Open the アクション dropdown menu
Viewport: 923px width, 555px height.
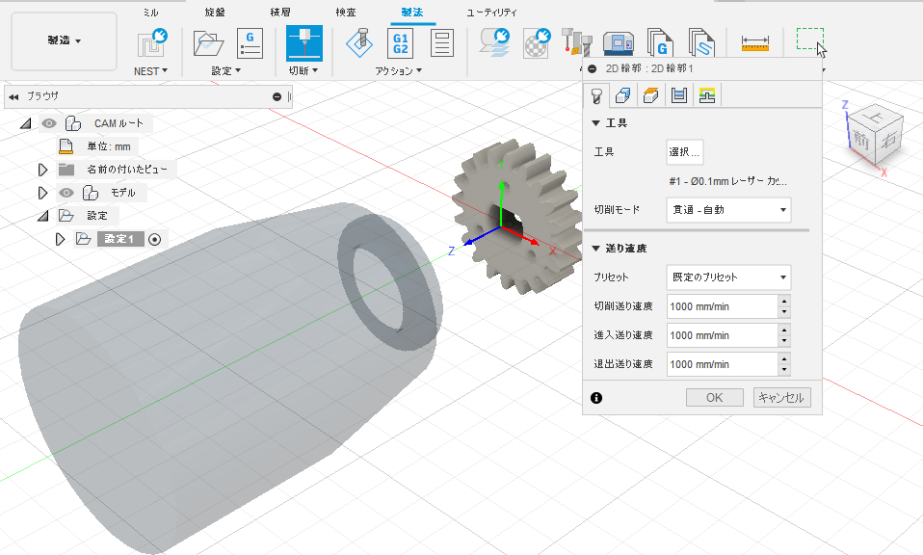pyautogui.click(x=399, y=71)
